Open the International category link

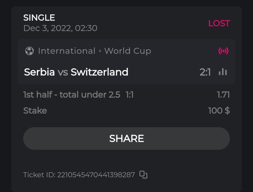tap(67, 51)
